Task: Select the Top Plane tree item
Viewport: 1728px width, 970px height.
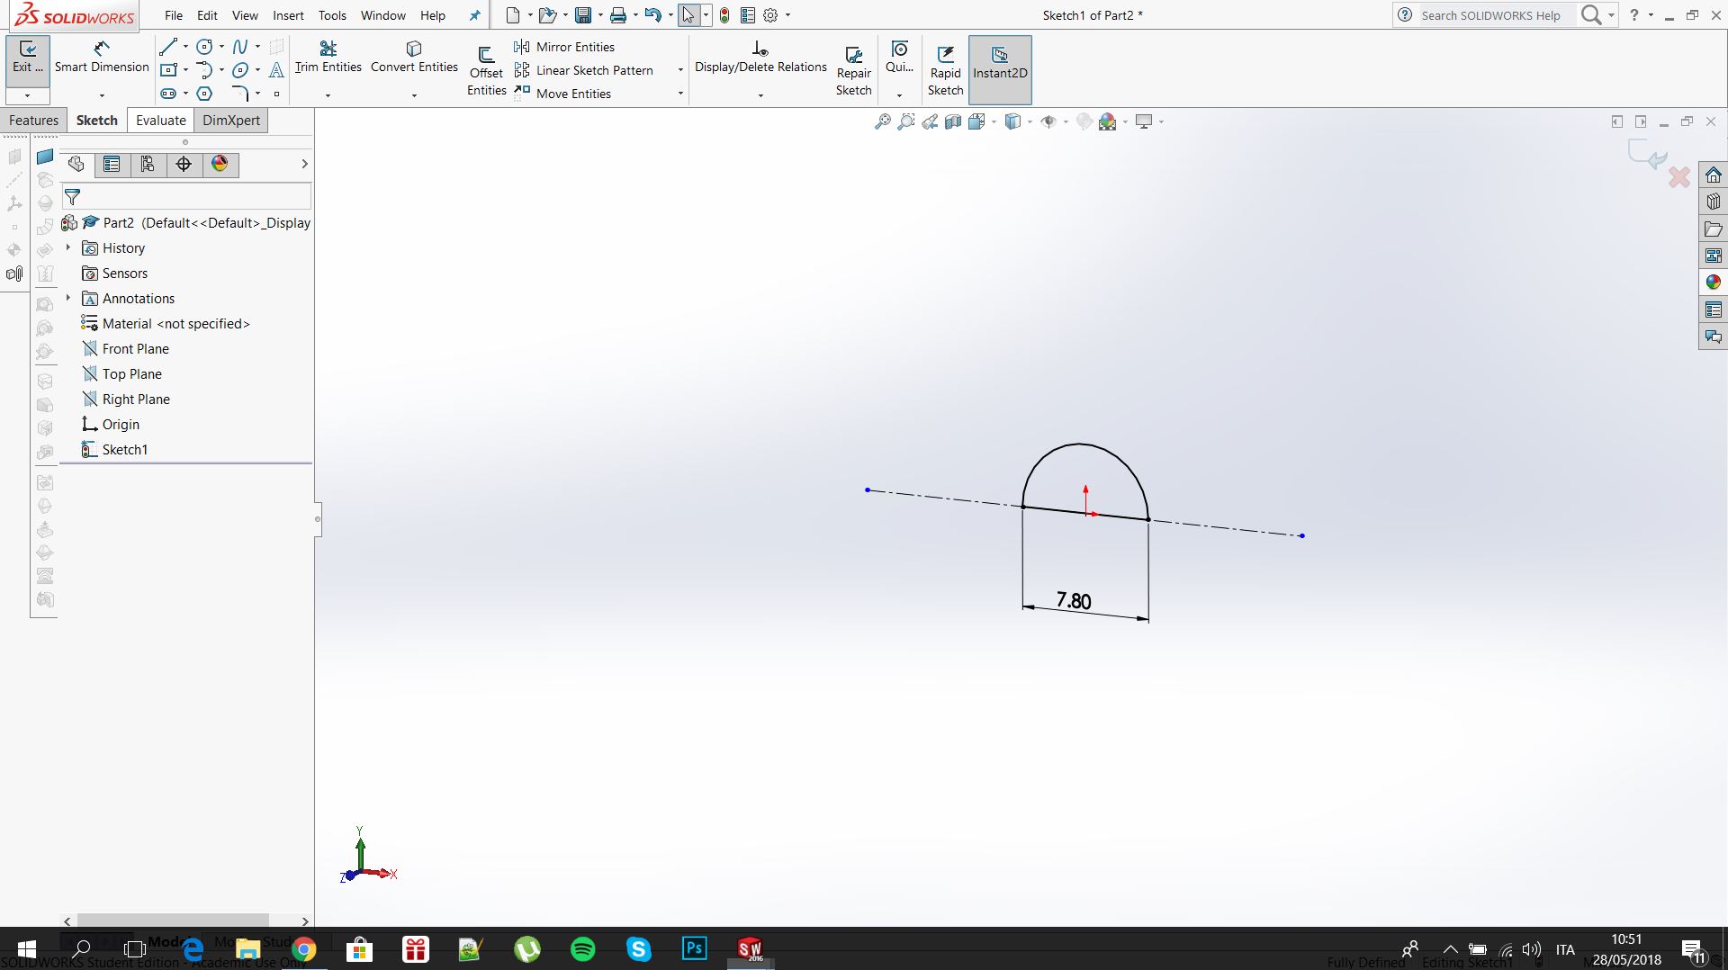Action: pyautogui.click(x=122, y=374)
